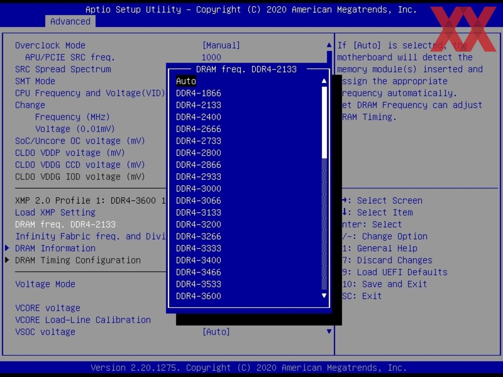Select VCORE Load-Line Calibration setting
Image resolution: width=503 pixels, height=377 pixels.
(83, 320)
